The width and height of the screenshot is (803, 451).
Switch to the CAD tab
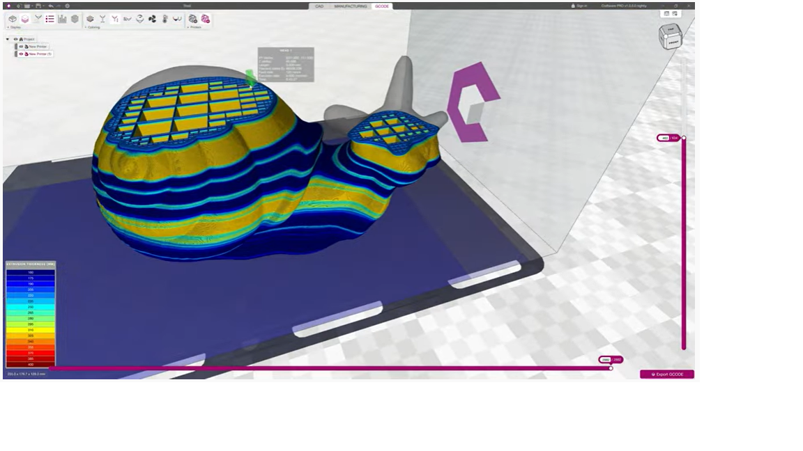coord(319,6)
